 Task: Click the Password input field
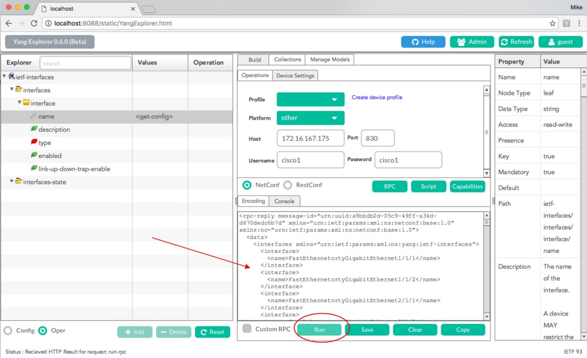click(408, 160)
